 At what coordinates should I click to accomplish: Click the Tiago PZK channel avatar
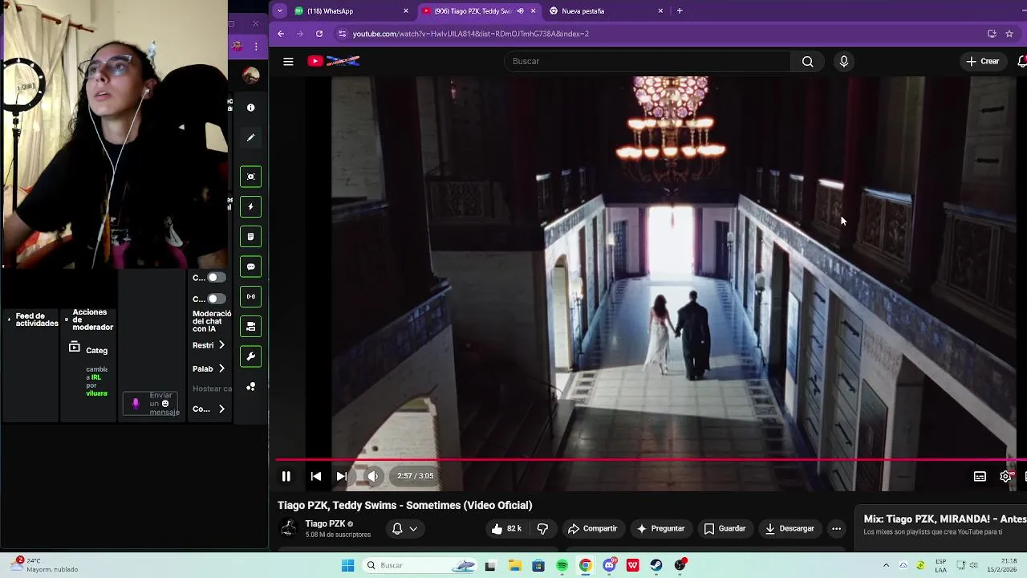point(288,528)
